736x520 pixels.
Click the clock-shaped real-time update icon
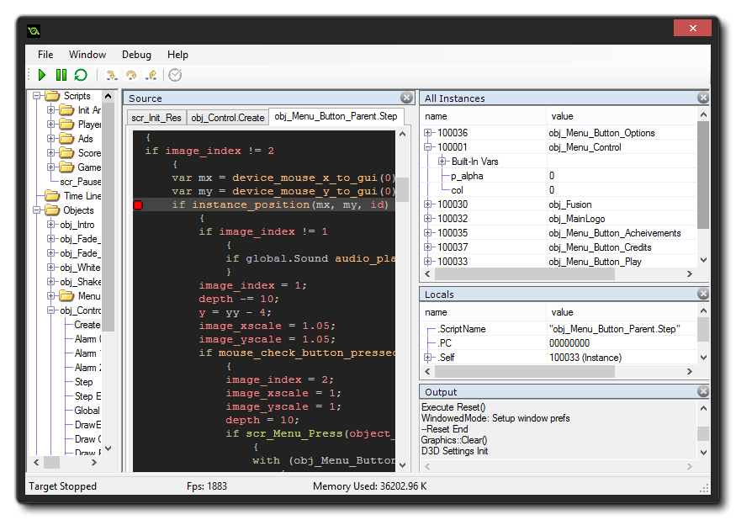coord(175,76)
